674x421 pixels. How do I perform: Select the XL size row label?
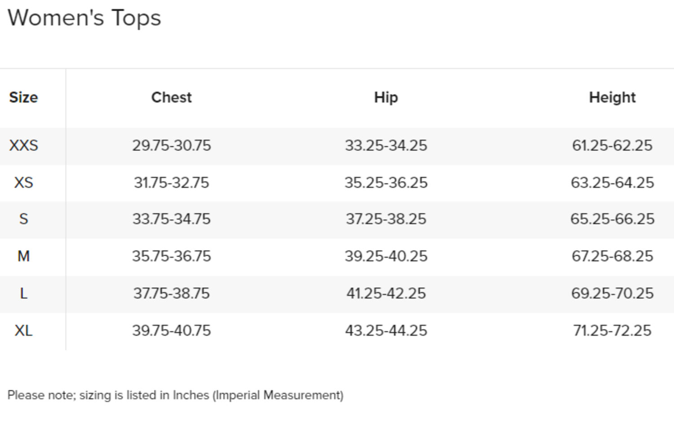(x=23, y=331)
